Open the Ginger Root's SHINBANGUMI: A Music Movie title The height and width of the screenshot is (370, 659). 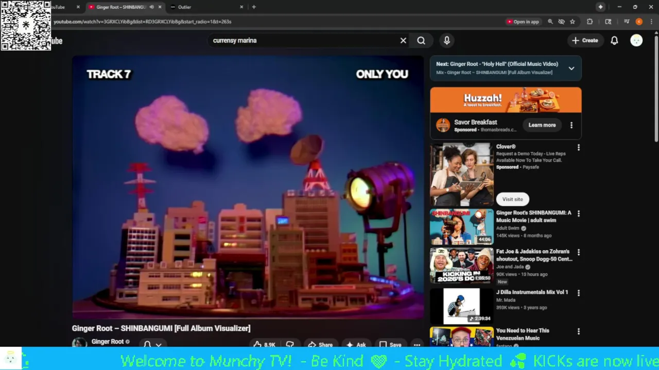click(533, 216)
